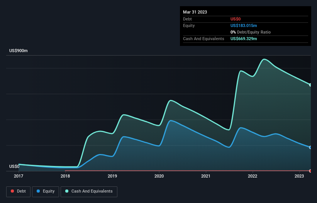The image size is (317, 203).
Task: Click the US$183.015m equity value
Action: 244,25
